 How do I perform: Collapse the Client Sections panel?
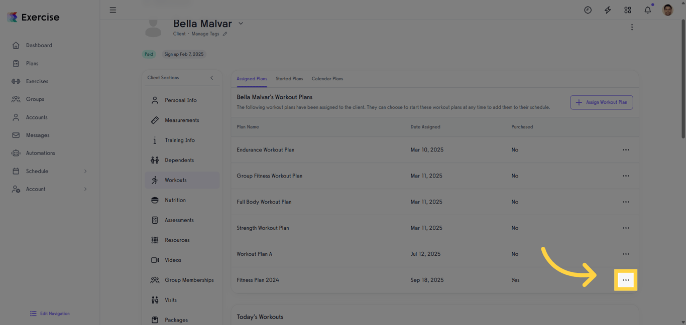click(211, 78)
